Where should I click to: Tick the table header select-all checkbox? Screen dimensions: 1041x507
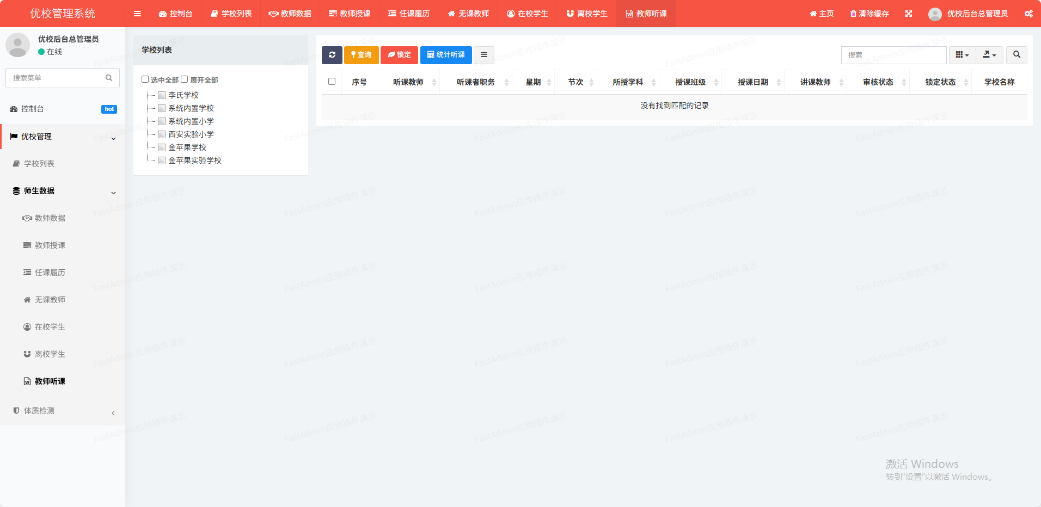[x=332, y=82]
